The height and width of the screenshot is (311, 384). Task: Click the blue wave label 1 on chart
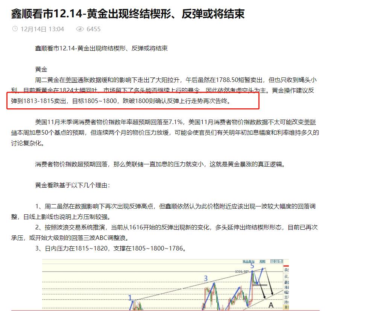click(x=130, y=298)
